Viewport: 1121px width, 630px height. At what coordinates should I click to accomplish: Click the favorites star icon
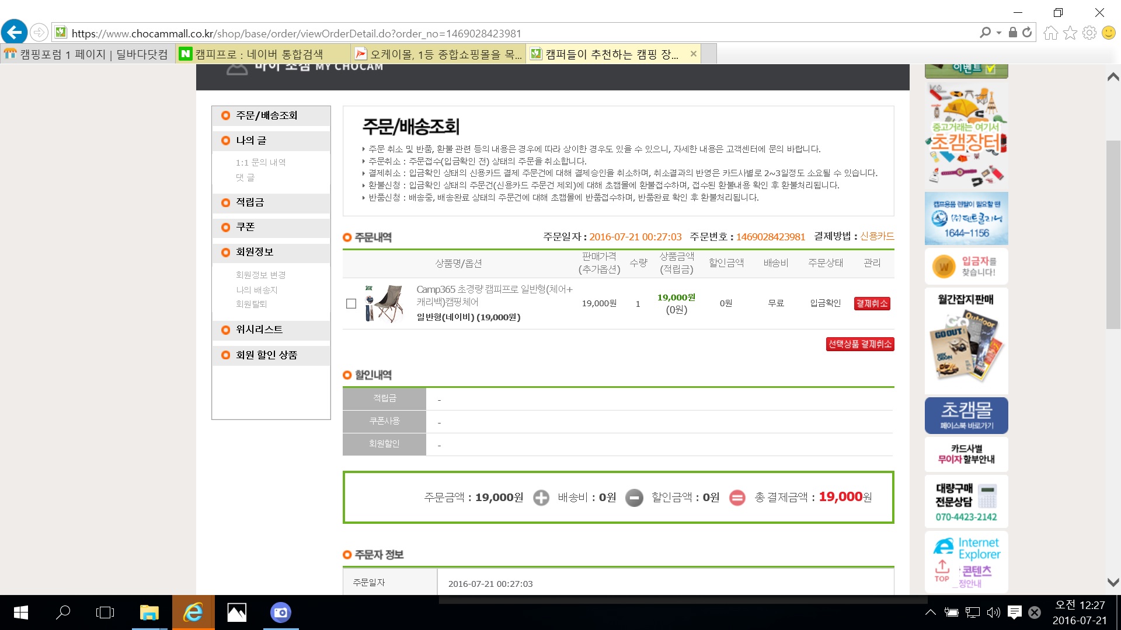click(x=1070, y=33)
